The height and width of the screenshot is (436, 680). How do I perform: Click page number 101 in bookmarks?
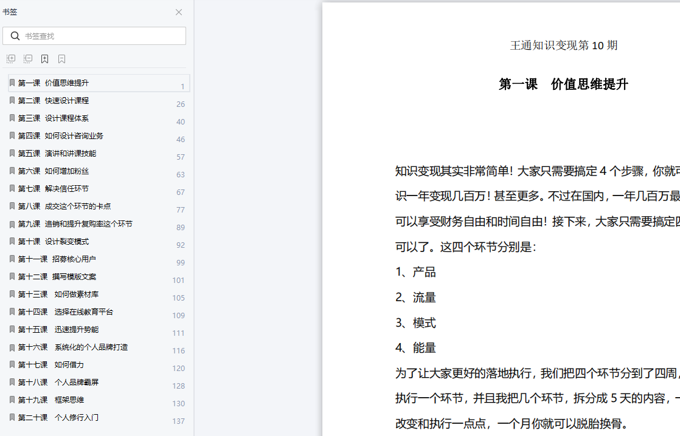178,281
